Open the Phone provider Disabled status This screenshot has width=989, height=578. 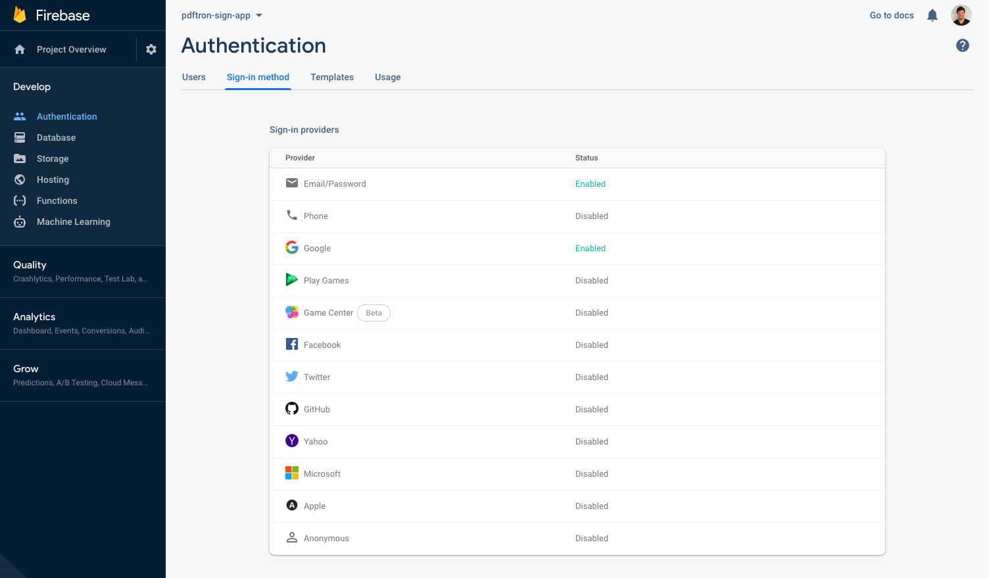[592, 216]
